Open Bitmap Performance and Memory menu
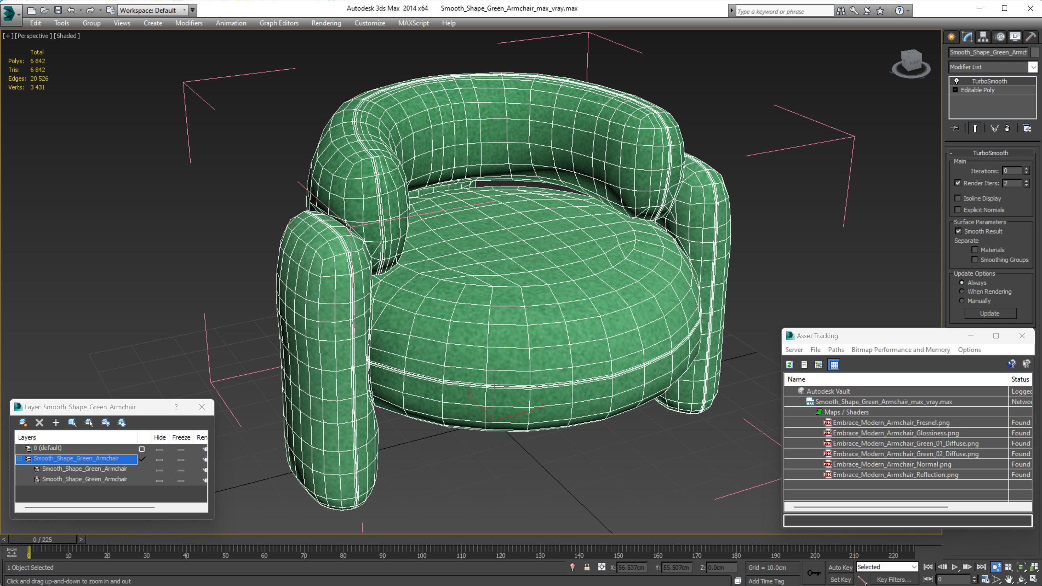This screenshot has height=586, width=1042. tap(900, 349)
